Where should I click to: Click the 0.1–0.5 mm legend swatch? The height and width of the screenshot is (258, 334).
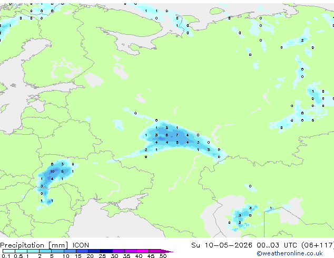tap(9, 251)
